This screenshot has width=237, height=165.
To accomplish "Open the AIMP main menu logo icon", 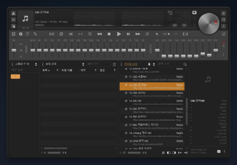I will point(13,13).
